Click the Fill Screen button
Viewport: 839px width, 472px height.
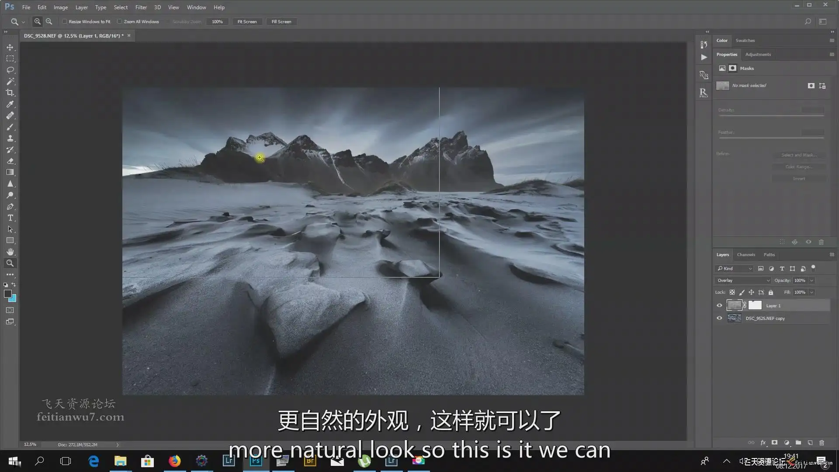tap(281, 22)
